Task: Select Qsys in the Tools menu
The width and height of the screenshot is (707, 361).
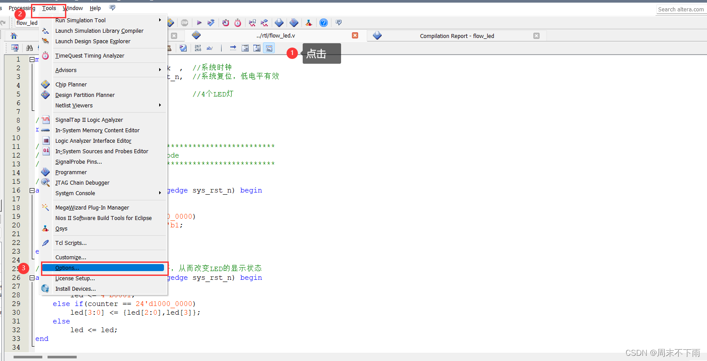Action: pos(103,228)
